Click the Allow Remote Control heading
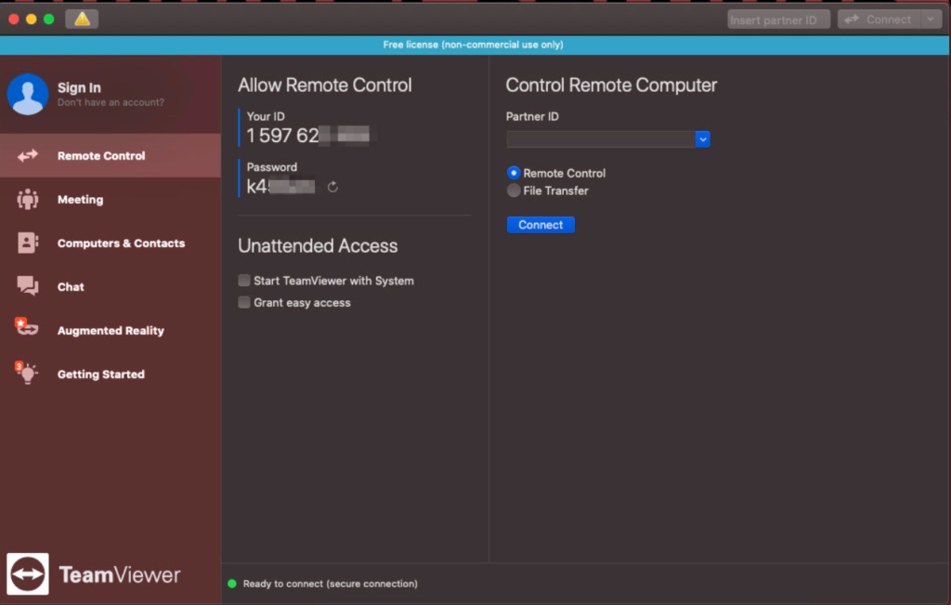This screenshot has width=951, height=605. tap(324, 85)
